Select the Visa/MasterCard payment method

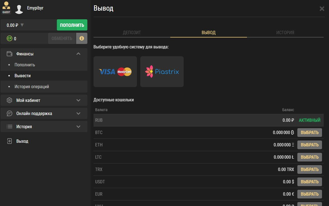point(115,71)
